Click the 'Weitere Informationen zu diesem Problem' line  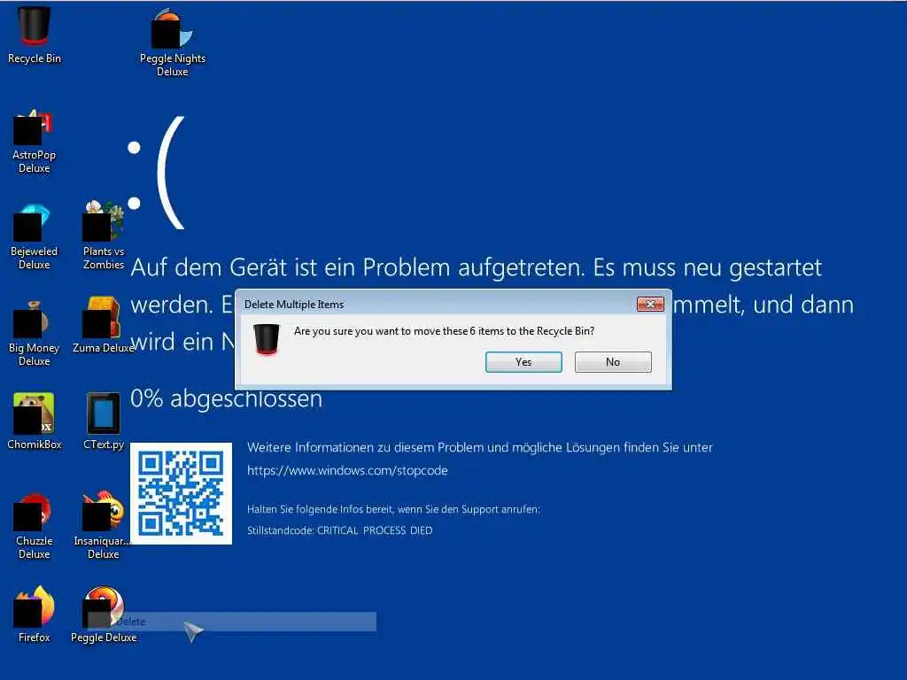pos(479,447)
